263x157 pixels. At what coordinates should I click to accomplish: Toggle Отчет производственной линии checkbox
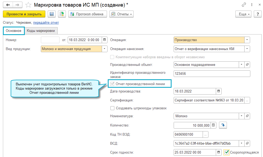coord(113,84)
